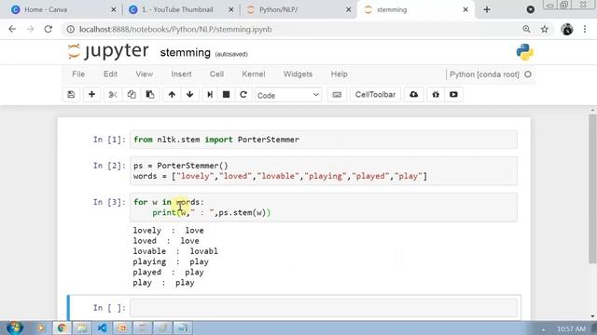Reload the page in browser
The height and width of the screenshot is (335, 597).
tap(48, 29)
